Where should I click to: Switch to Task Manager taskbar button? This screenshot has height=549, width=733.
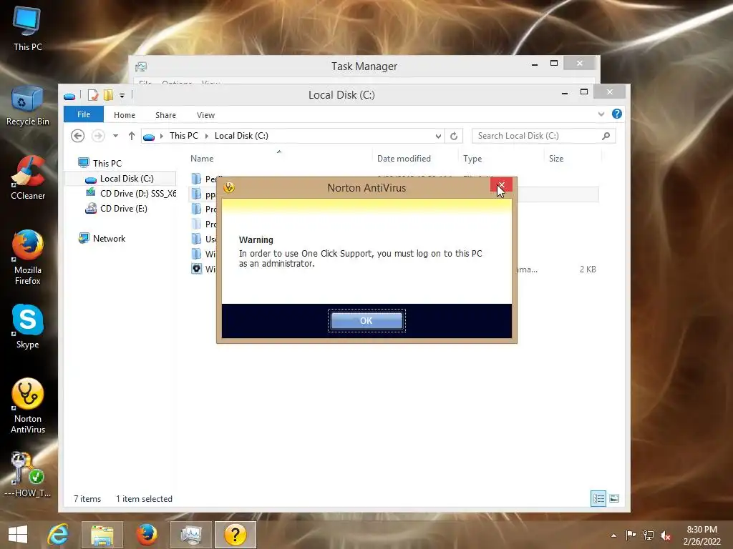[x=190, y=535]
